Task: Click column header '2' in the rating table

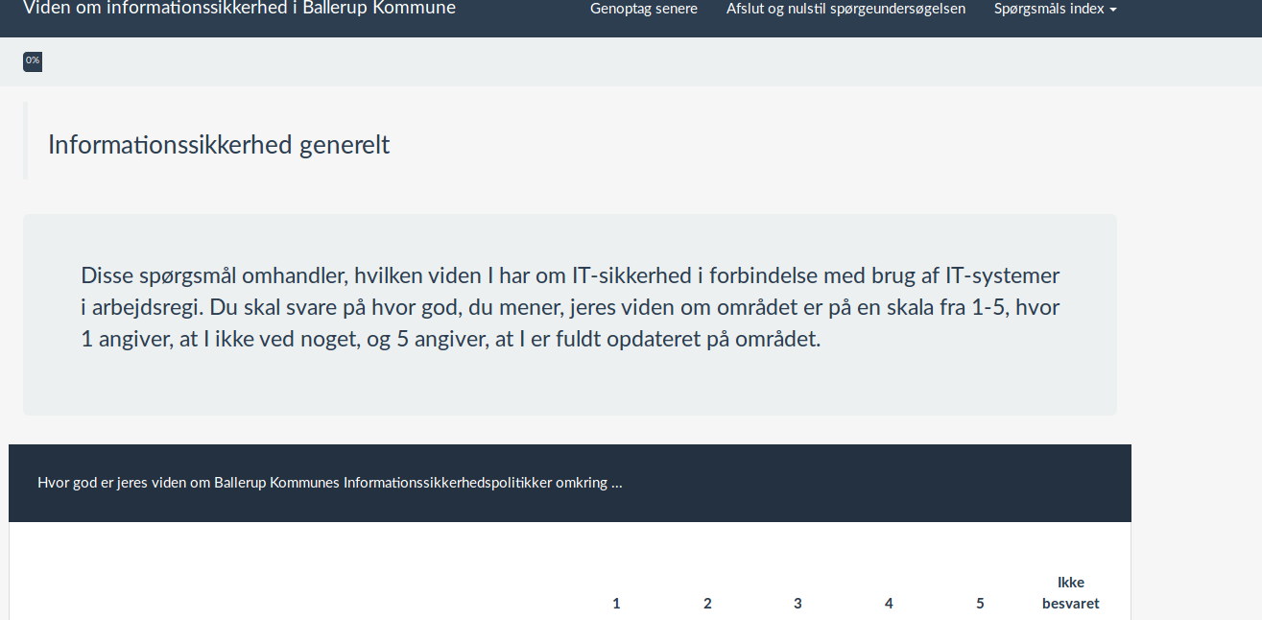Action: (707, 604)
